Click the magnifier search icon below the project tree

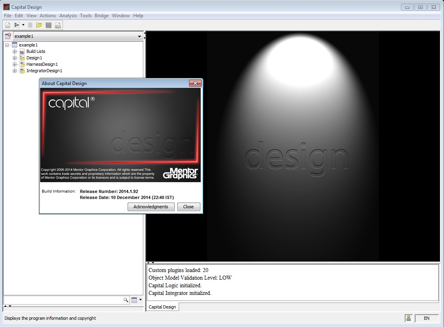pos(126,300)
